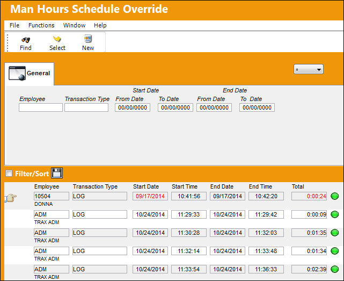Click the Total column header

pyautogui.click(x=298, y=186)
